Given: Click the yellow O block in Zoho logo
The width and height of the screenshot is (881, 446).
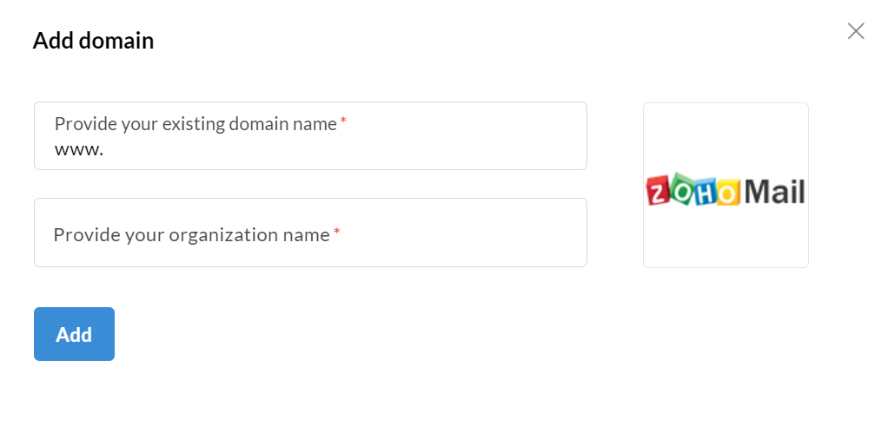Looking at the screenshot, I should pos(728,191).
